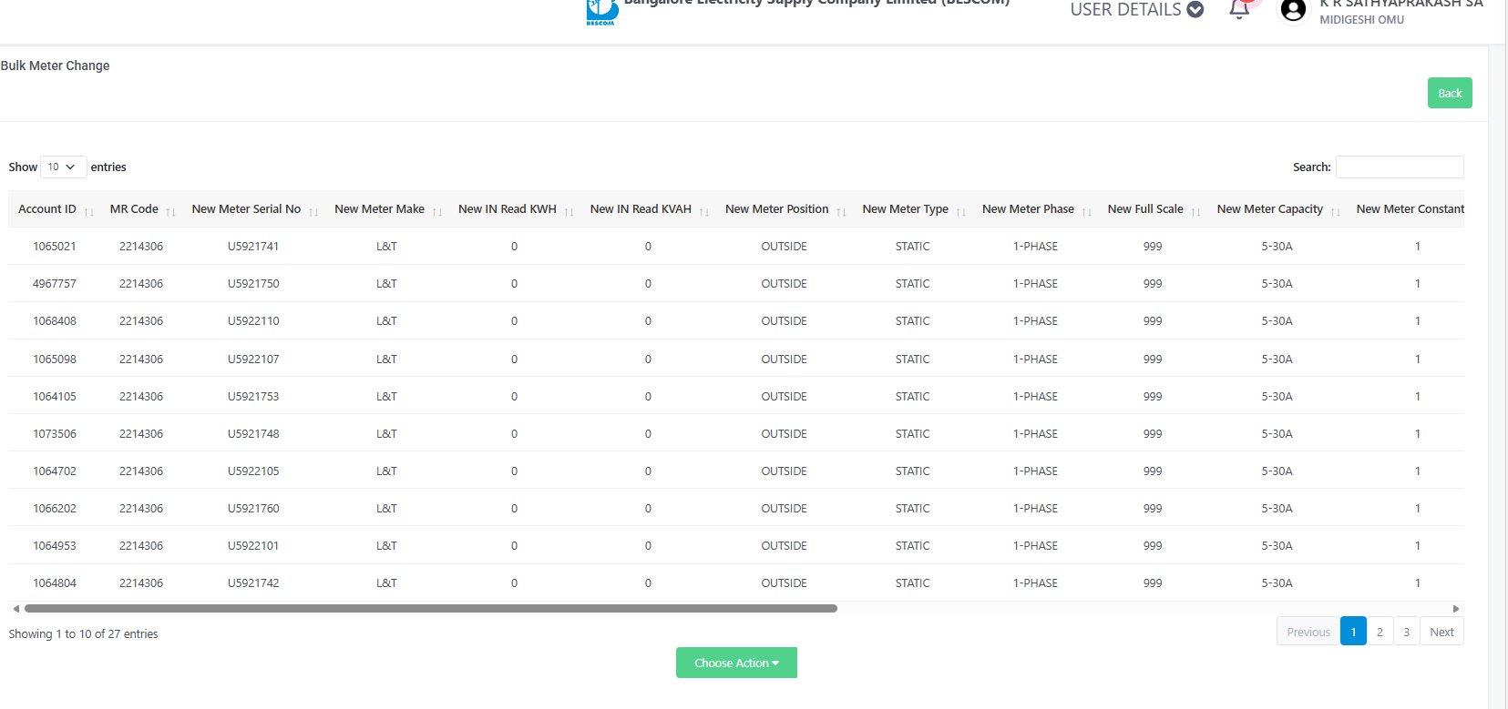Go to page 3 of results

(x=1406, y=632)
